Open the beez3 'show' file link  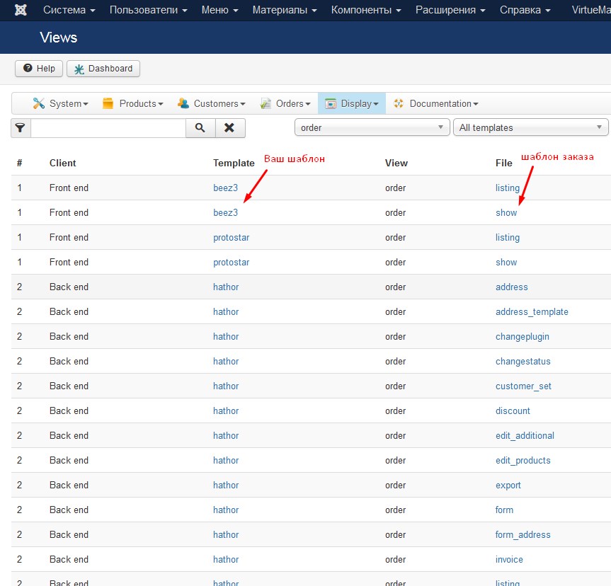[x=506, y=212]
